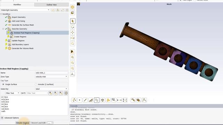Click the workflow info circle icon
This screenshot has width=223, height=125.
pyautogui.click(x=67, y=10)
